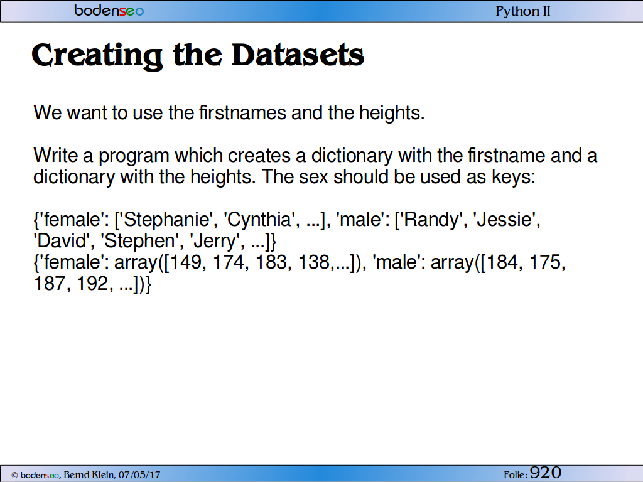Click the 'Python II' header label
Screen dimensions: 643x482
point(523,11)
